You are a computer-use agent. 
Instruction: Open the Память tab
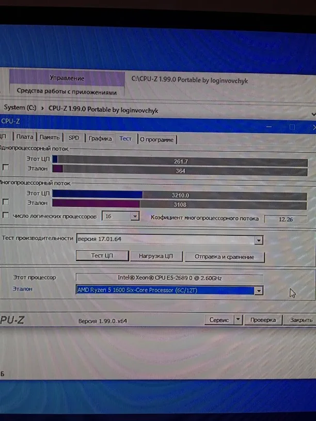50,137
